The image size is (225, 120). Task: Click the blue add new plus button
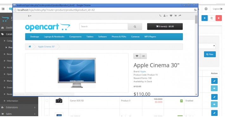[204, 18]
